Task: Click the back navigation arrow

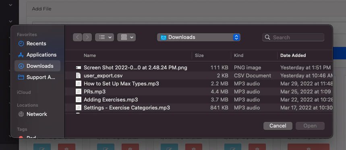Action: point(77,37)
